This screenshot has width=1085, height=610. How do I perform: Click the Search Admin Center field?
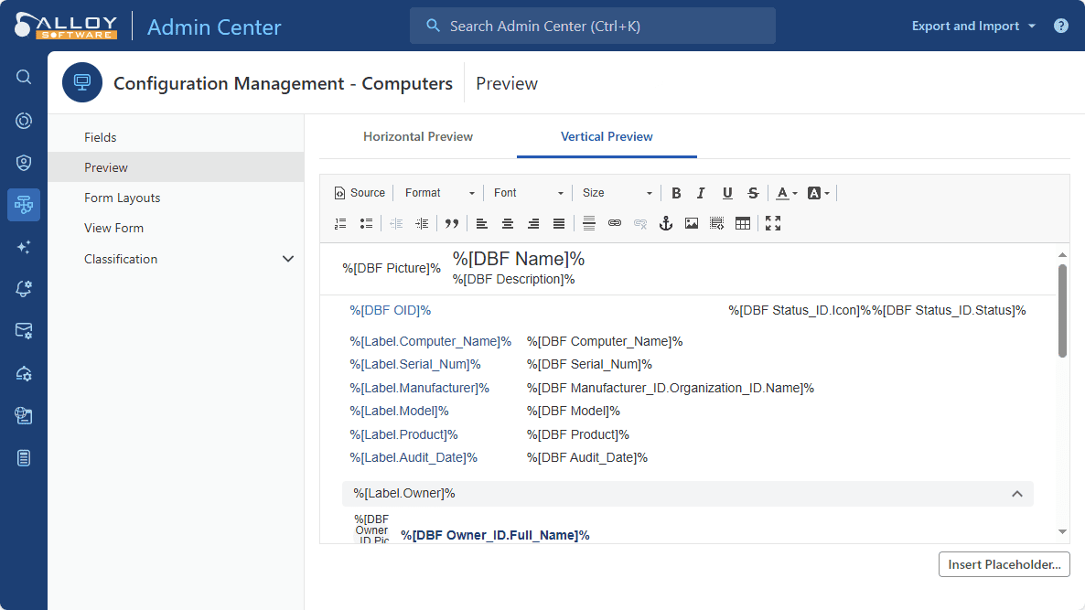point(593,26)
